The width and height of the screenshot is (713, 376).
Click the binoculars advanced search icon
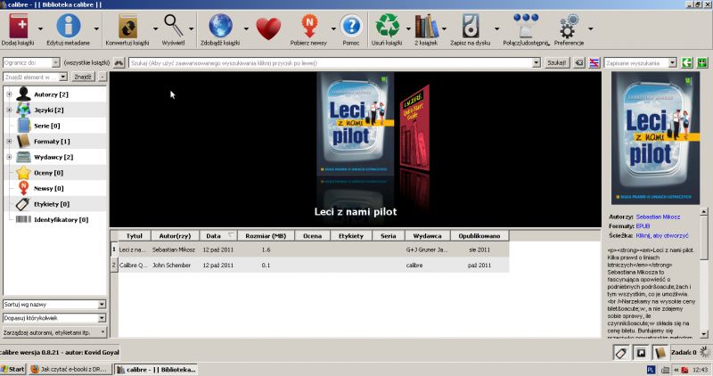pos(119,62)
